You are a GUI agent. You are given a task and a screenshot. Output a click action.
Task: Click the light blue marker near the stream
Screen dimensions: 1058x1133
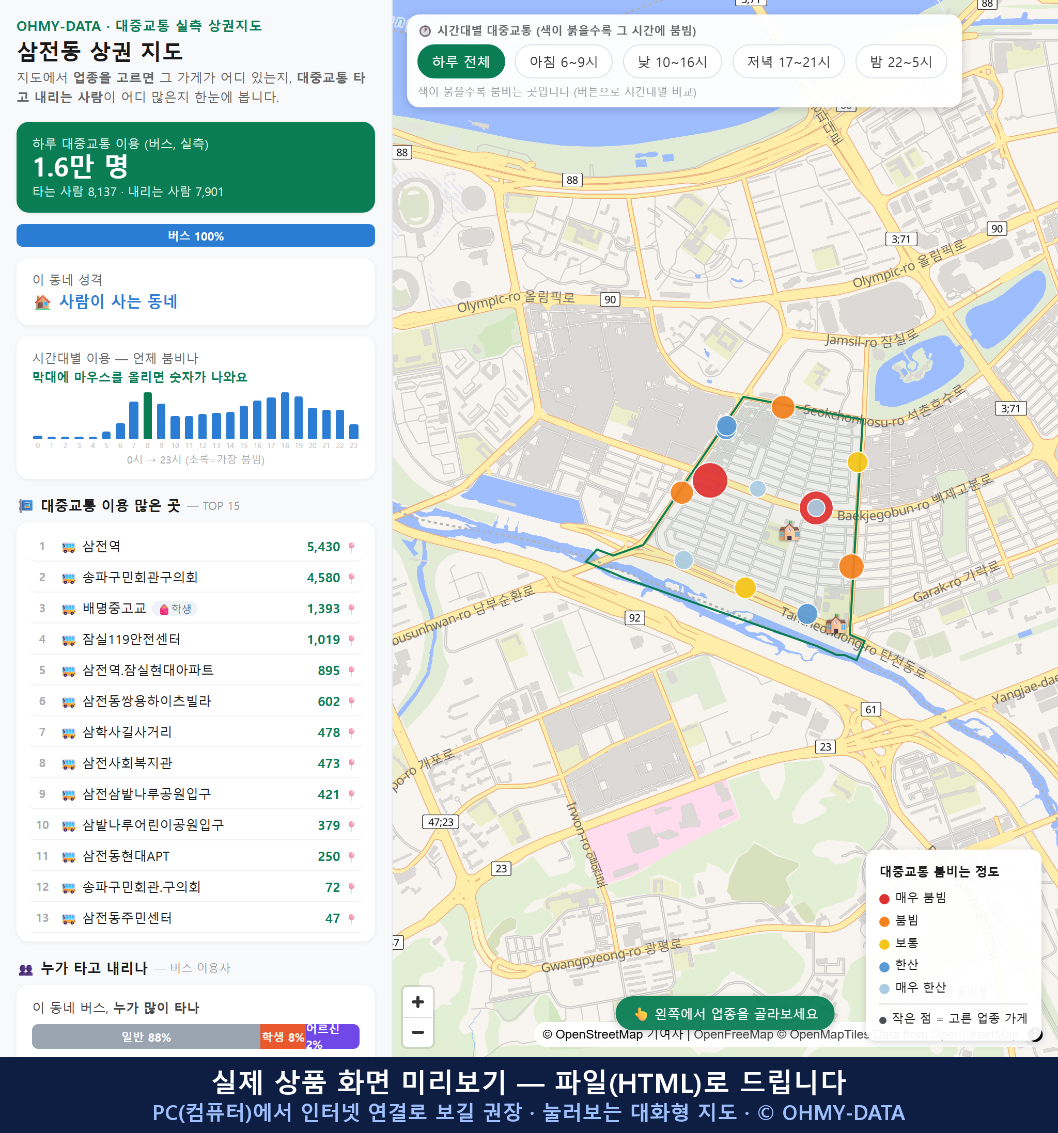point(684,560)
